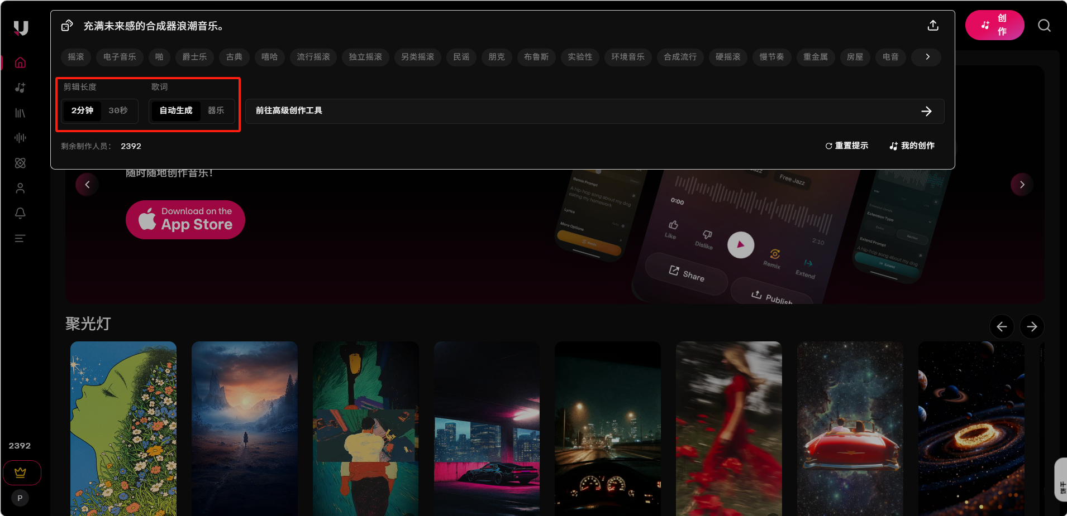
Task: Open the red convertible galaxy cover
Action: [850, 428]
